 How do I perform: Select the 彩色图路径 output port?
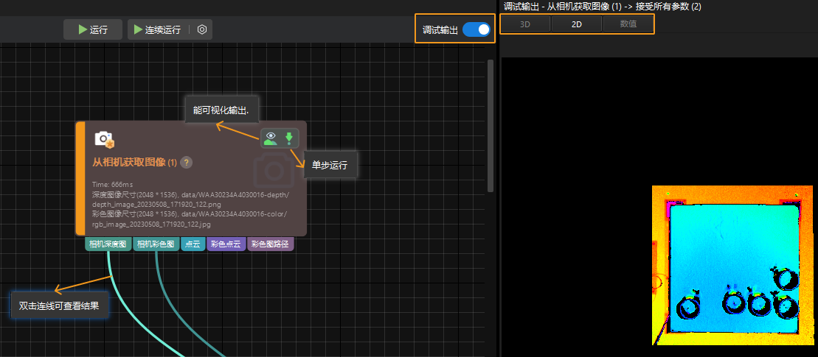271,244
